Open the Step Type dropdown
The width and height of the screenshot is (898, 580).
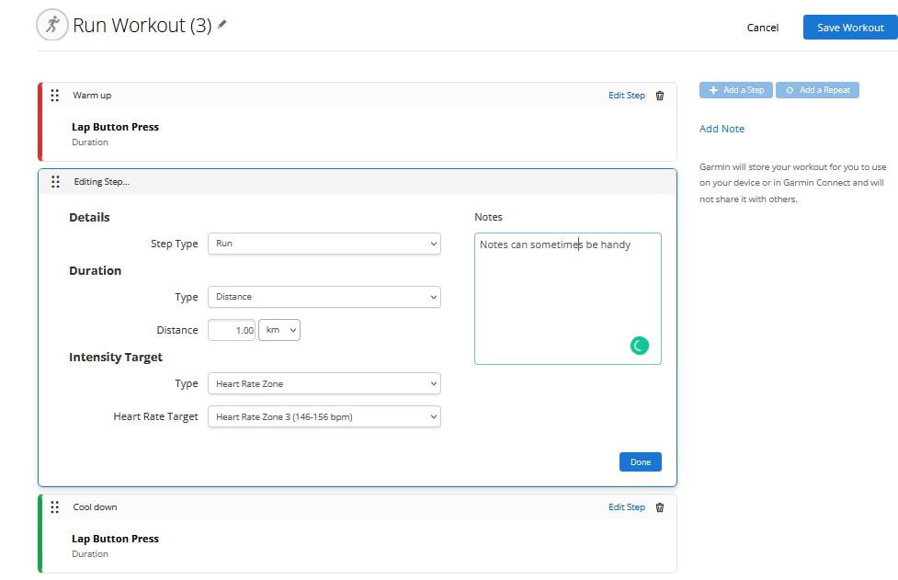324,244
